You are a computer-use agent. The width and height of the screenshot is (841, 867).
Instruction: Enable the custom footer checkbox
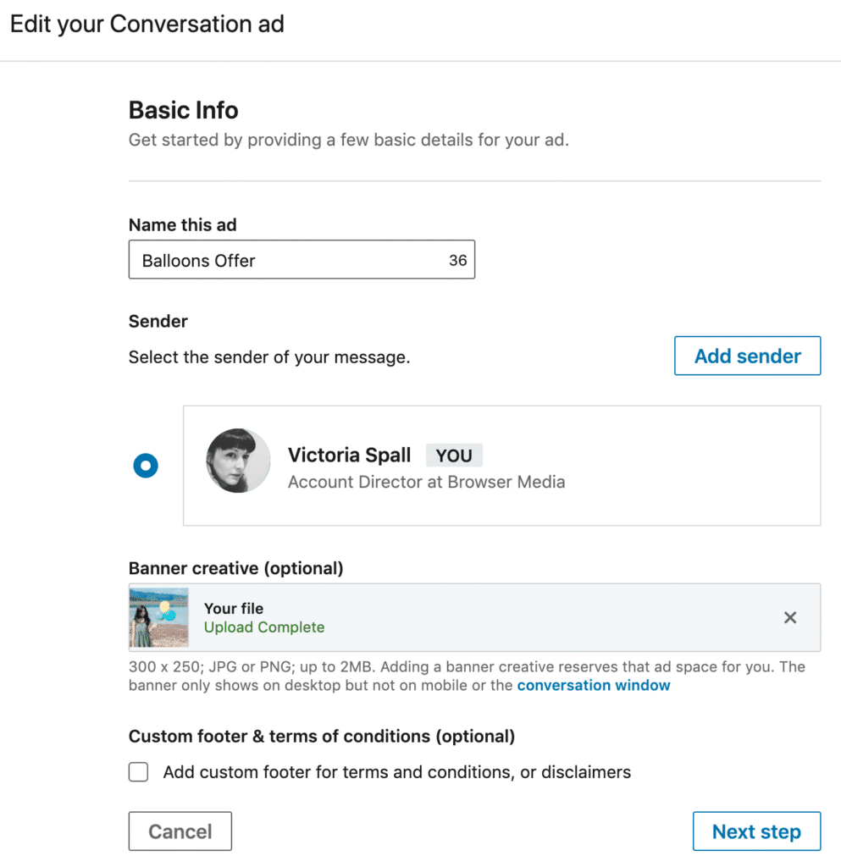[x=138, y=772]
